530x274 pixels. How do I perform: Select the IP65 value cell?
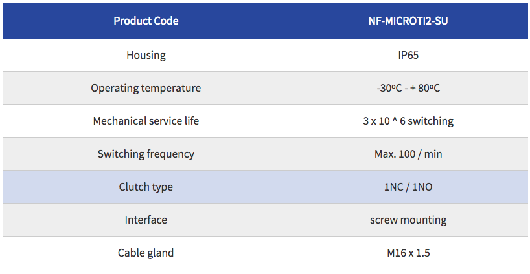[408, 56]
